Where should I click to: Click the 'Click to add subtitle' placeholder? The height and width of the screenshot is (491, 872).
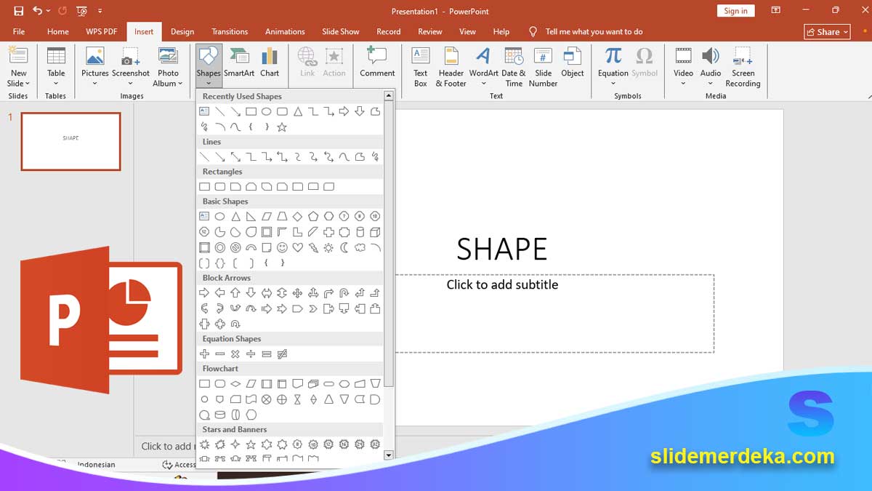[502, 285]
